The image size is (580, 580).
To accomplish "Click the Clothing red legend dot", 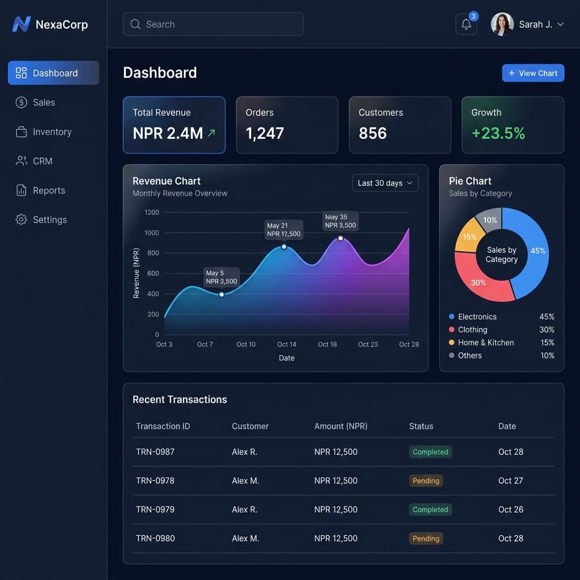I will coord(451,330).
